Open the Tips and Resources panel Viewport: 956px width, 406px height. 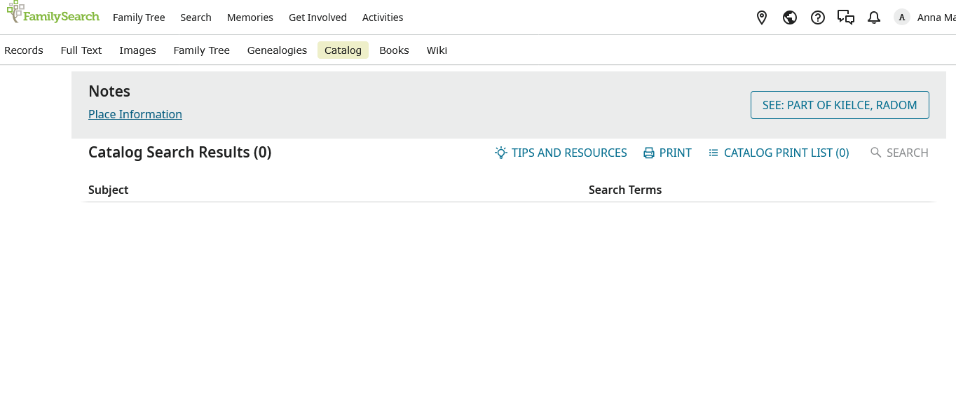[x=561, y=153]
